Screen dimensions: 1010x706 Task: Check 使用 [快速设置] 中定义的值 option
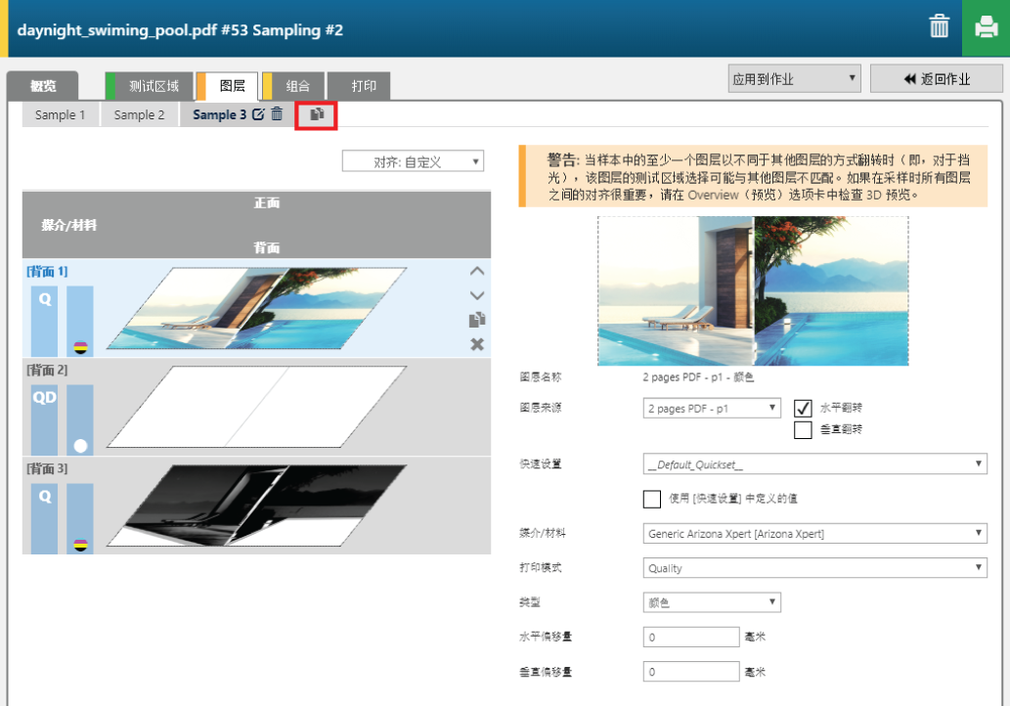click(x=652, y=500)
